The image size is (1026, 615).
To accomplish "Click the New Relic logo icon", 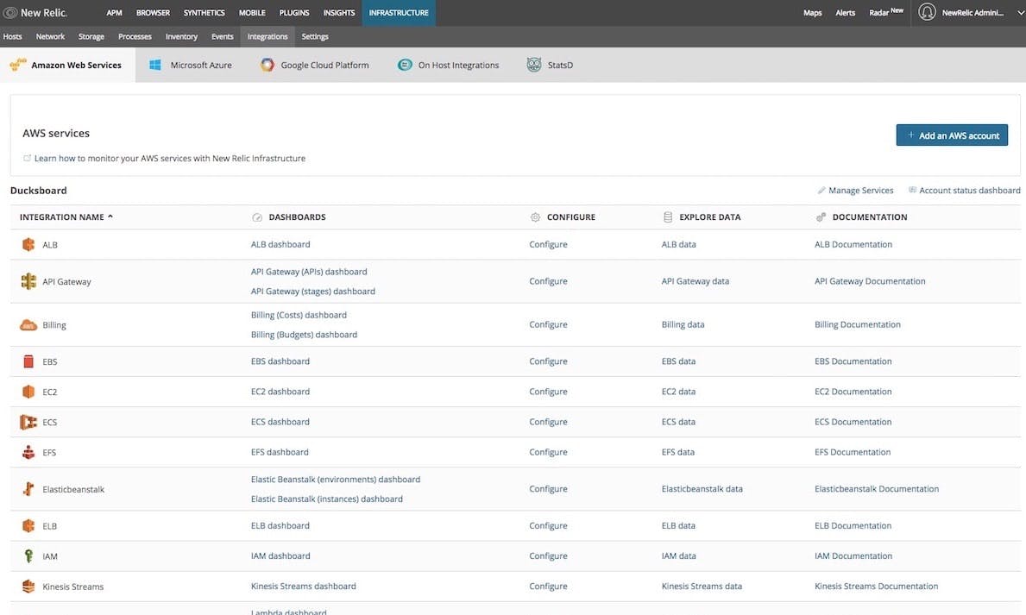I will tap(9, 12).
